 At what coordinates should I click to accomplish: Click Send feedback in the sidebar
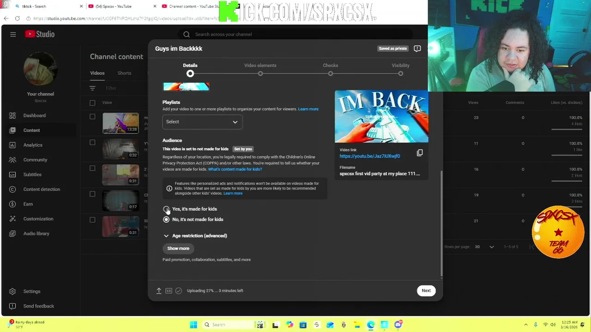click(38, 306)
